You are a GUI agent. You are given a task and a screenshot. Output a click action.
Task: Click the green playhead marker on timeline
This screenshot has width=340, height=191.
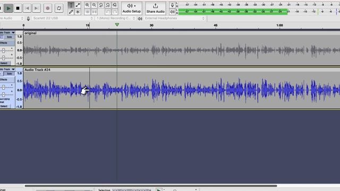[117, 25]
